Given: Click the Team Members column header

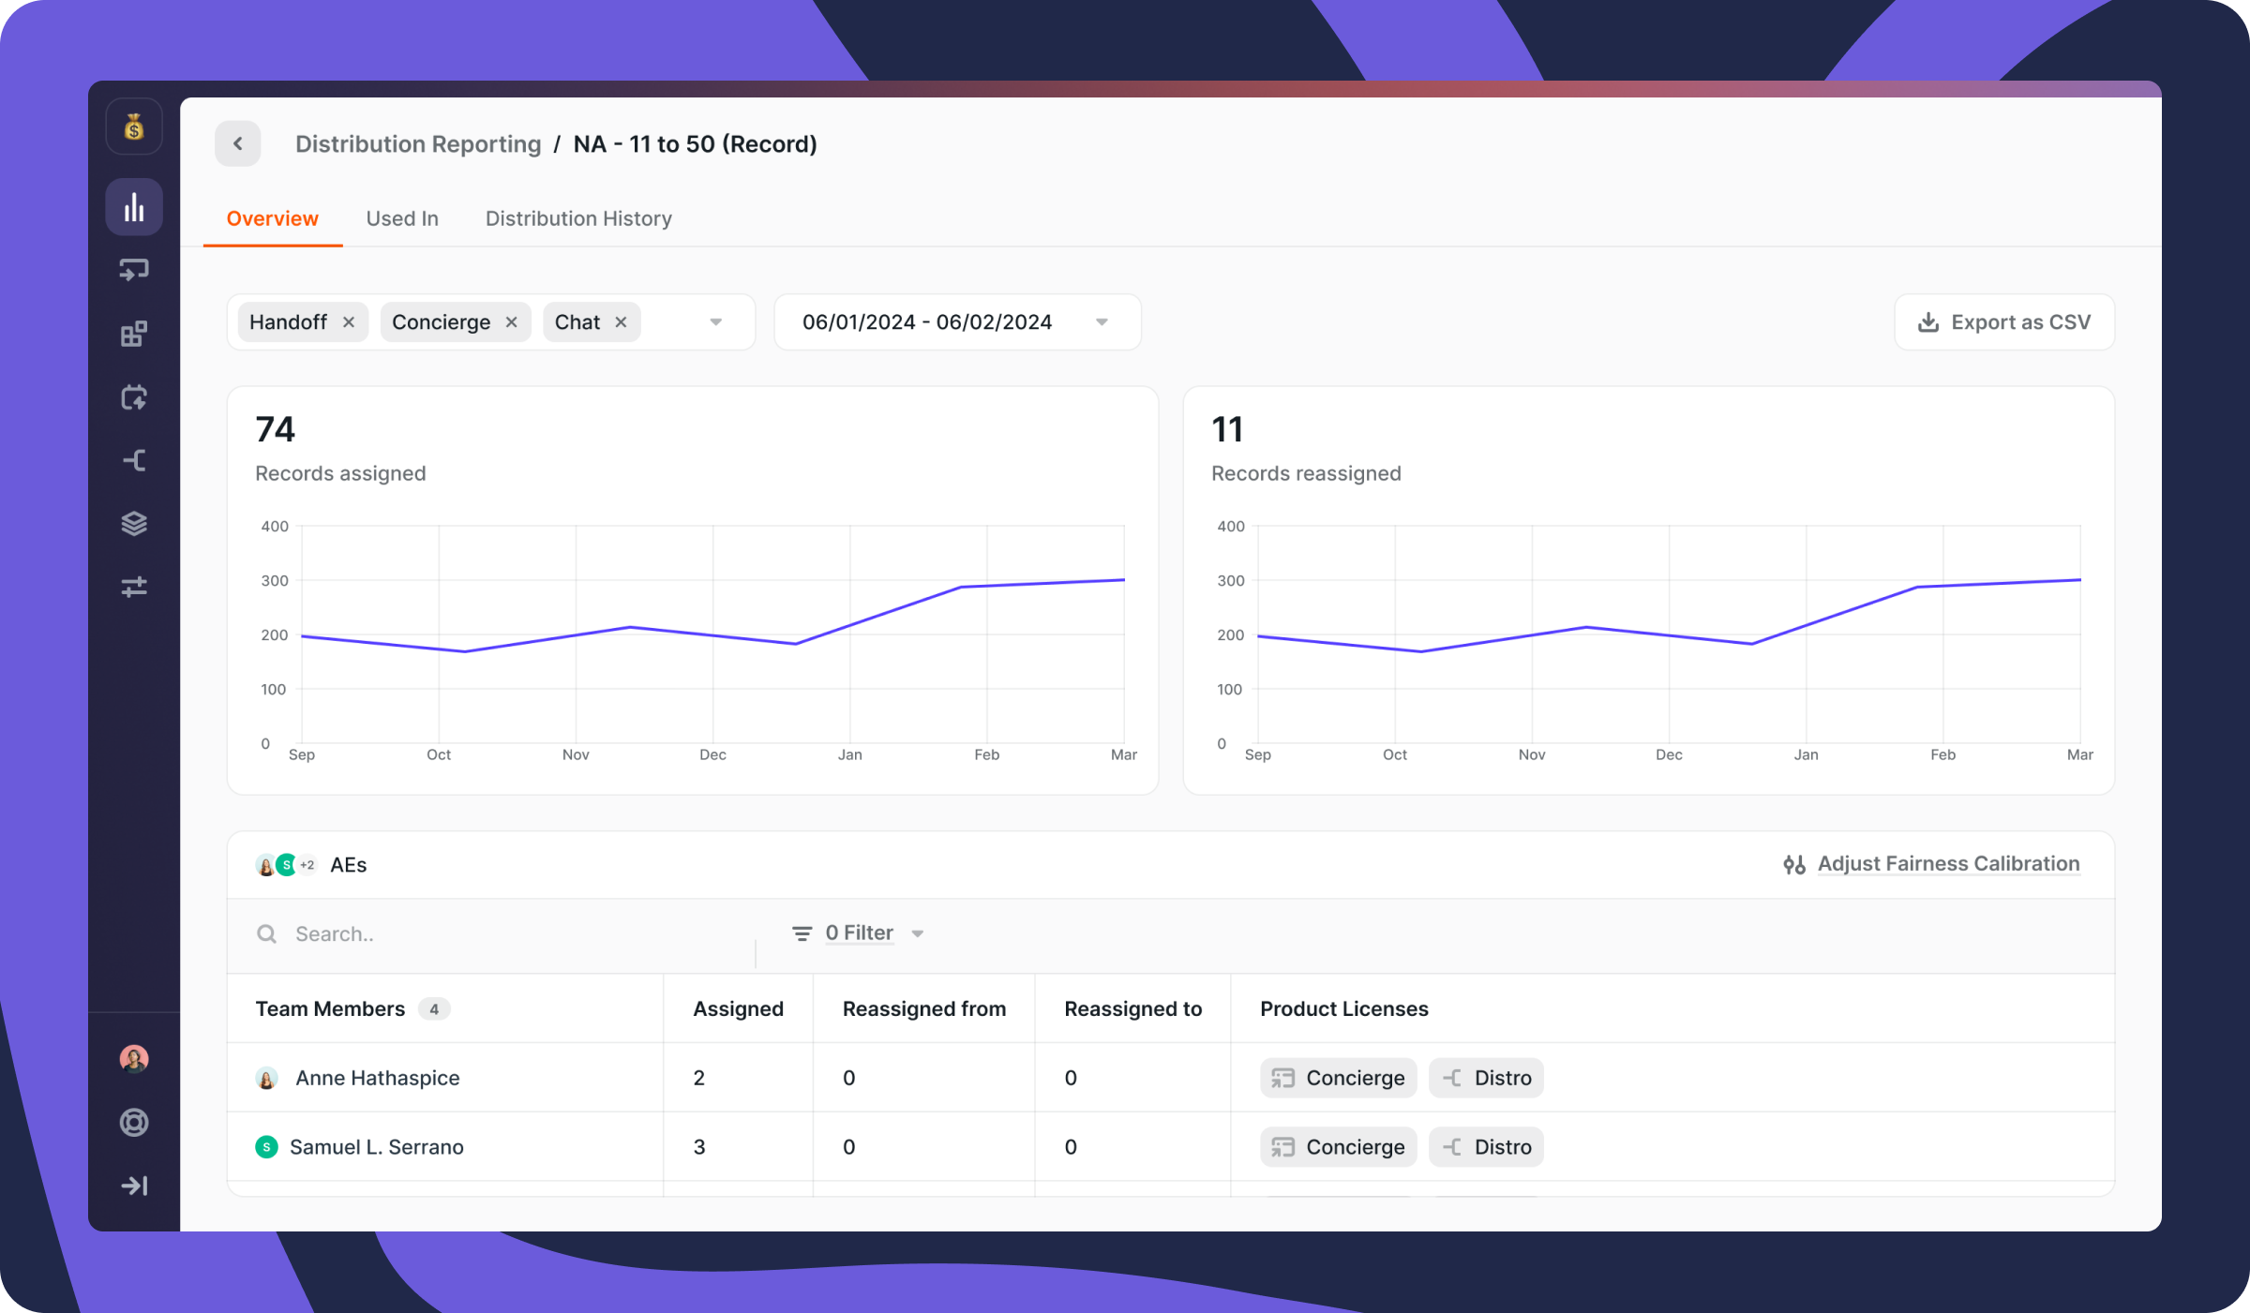Looking at the screenshot, I should coord(330,1008).
